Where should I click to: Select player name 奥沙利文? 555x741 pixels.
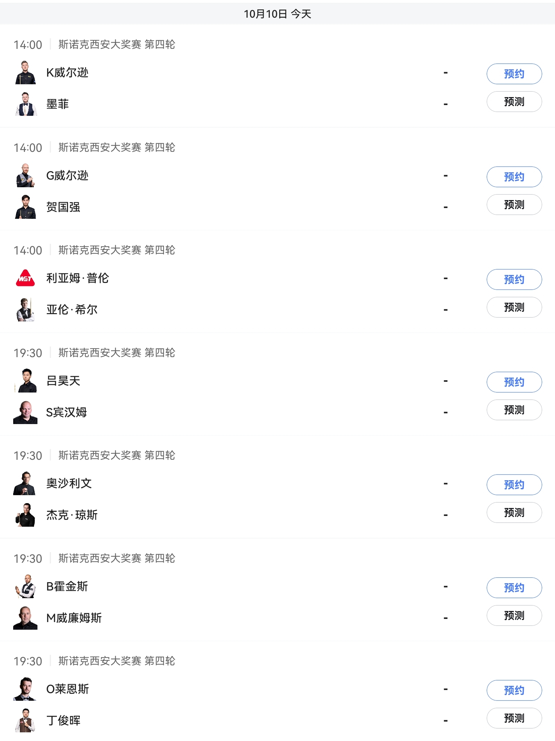coord(69,483)
